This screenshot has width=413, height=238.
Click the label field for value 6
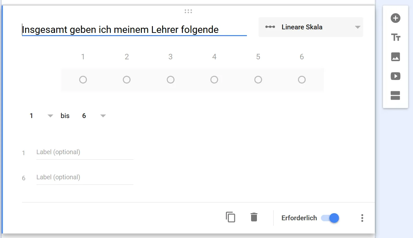pos(85,177)
